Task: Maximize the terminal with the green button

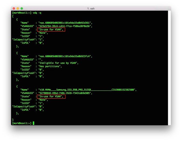Action: click(x=22, y=9)
